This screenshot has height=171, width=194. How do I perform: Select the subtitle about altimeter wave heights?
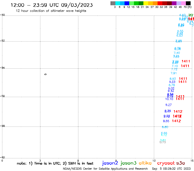(x=51, y=11)
